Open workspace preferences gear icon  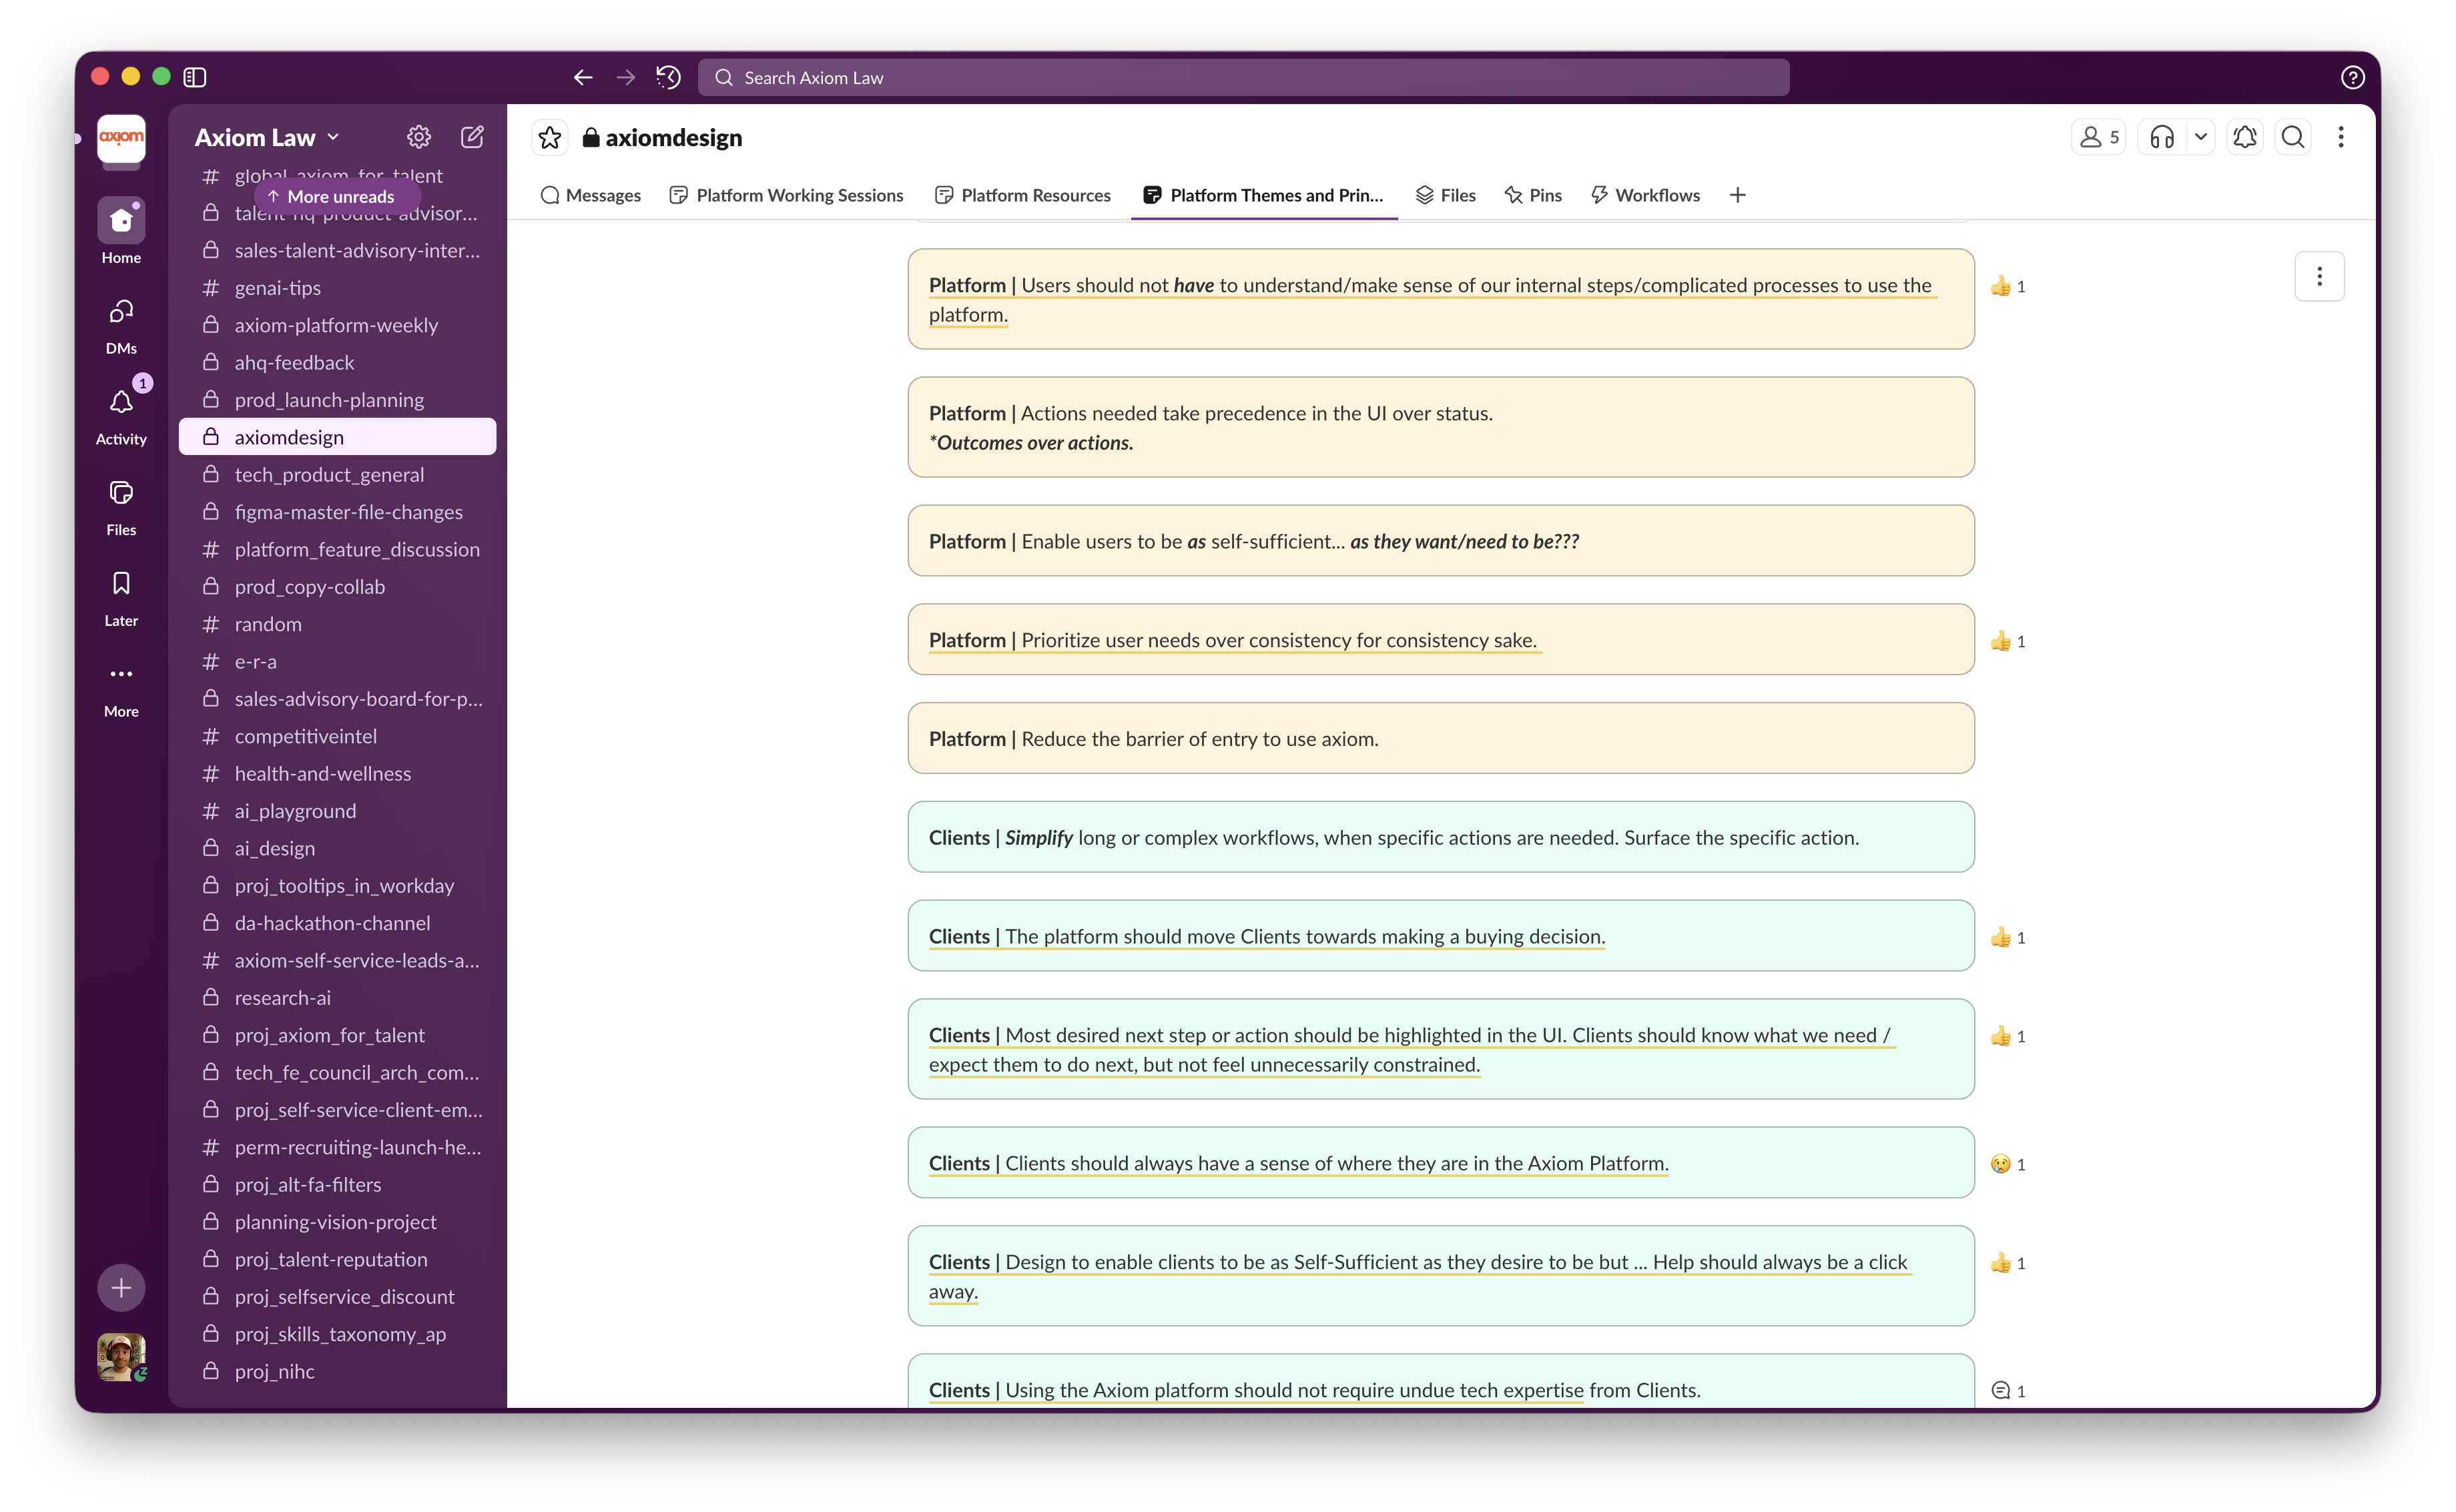click(419, 137)
